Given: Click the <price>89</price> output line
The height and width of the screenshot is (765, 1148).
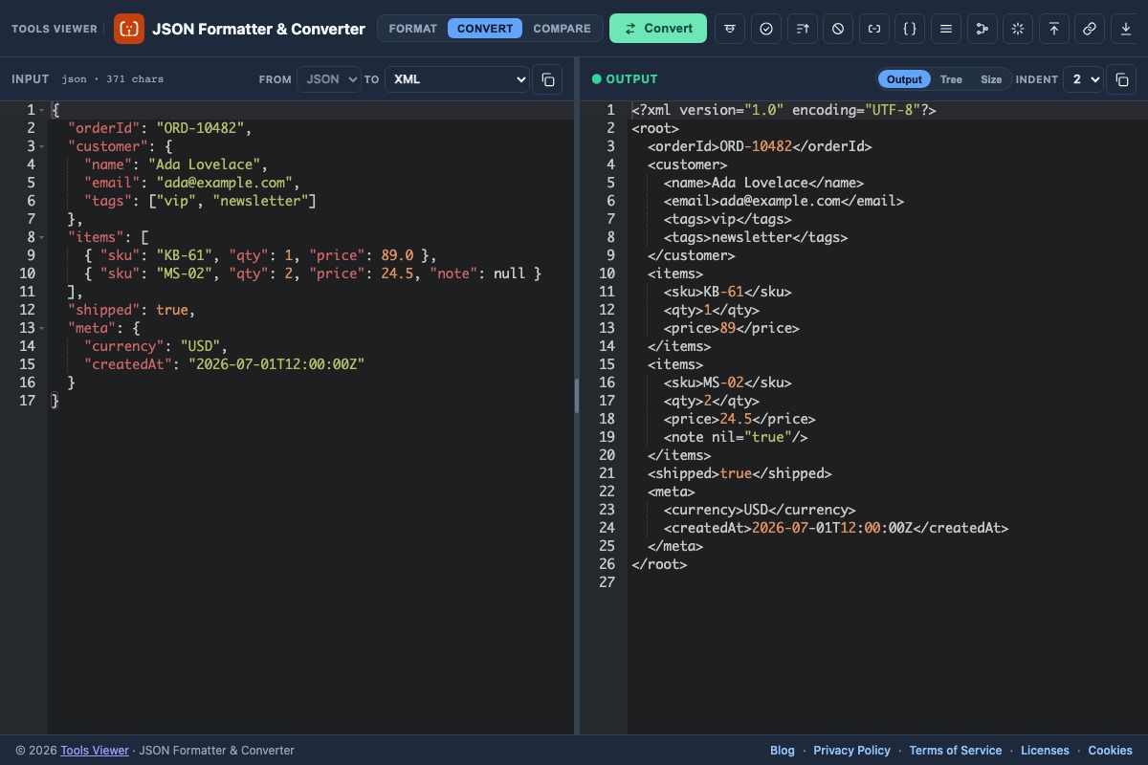Looking at the screenshot, I should 731,328.
